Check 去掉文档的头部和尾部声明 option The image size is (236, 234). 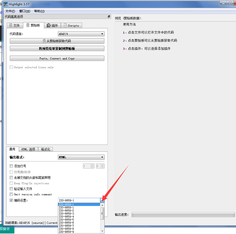(x=11, y=178)
